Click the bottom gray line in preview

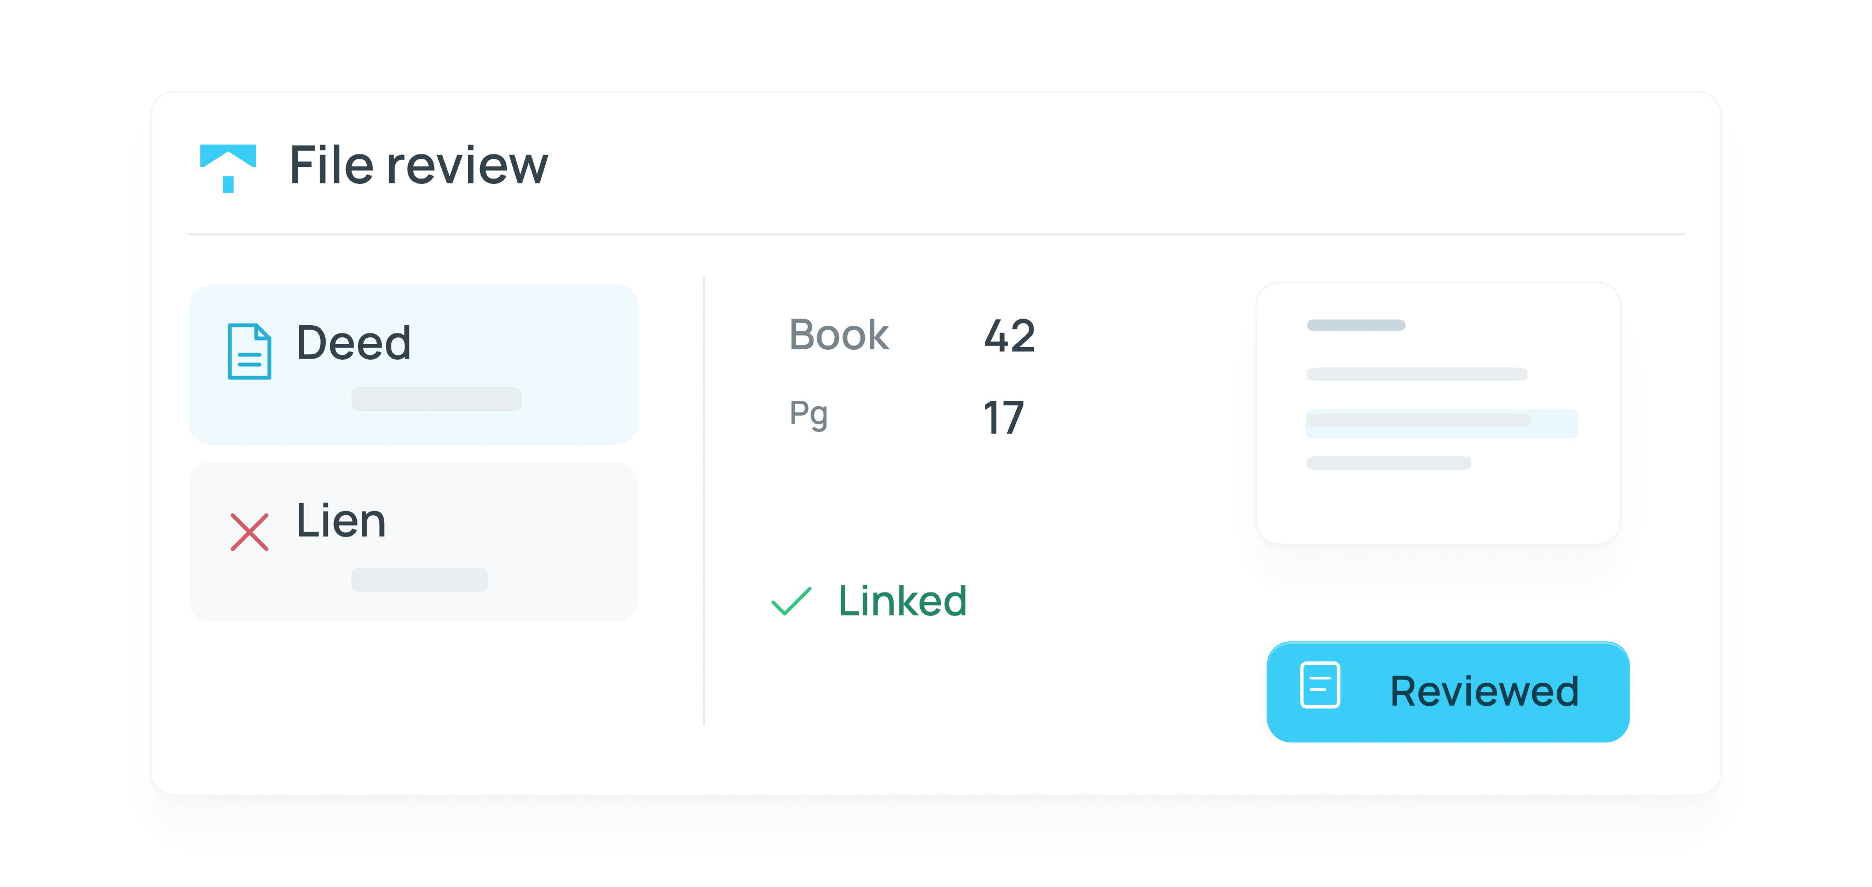pos(1389,463)
